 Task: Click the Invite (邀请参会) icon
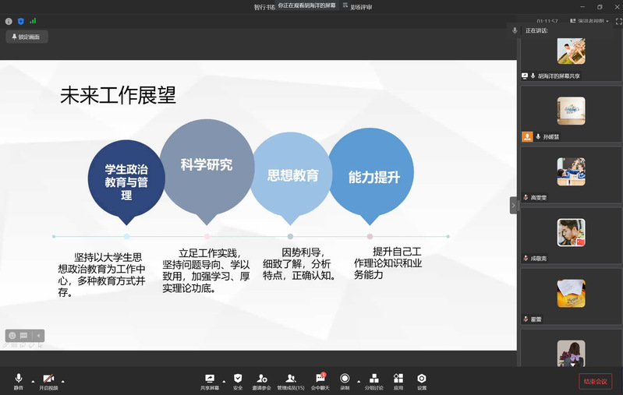tap(262, 379)
